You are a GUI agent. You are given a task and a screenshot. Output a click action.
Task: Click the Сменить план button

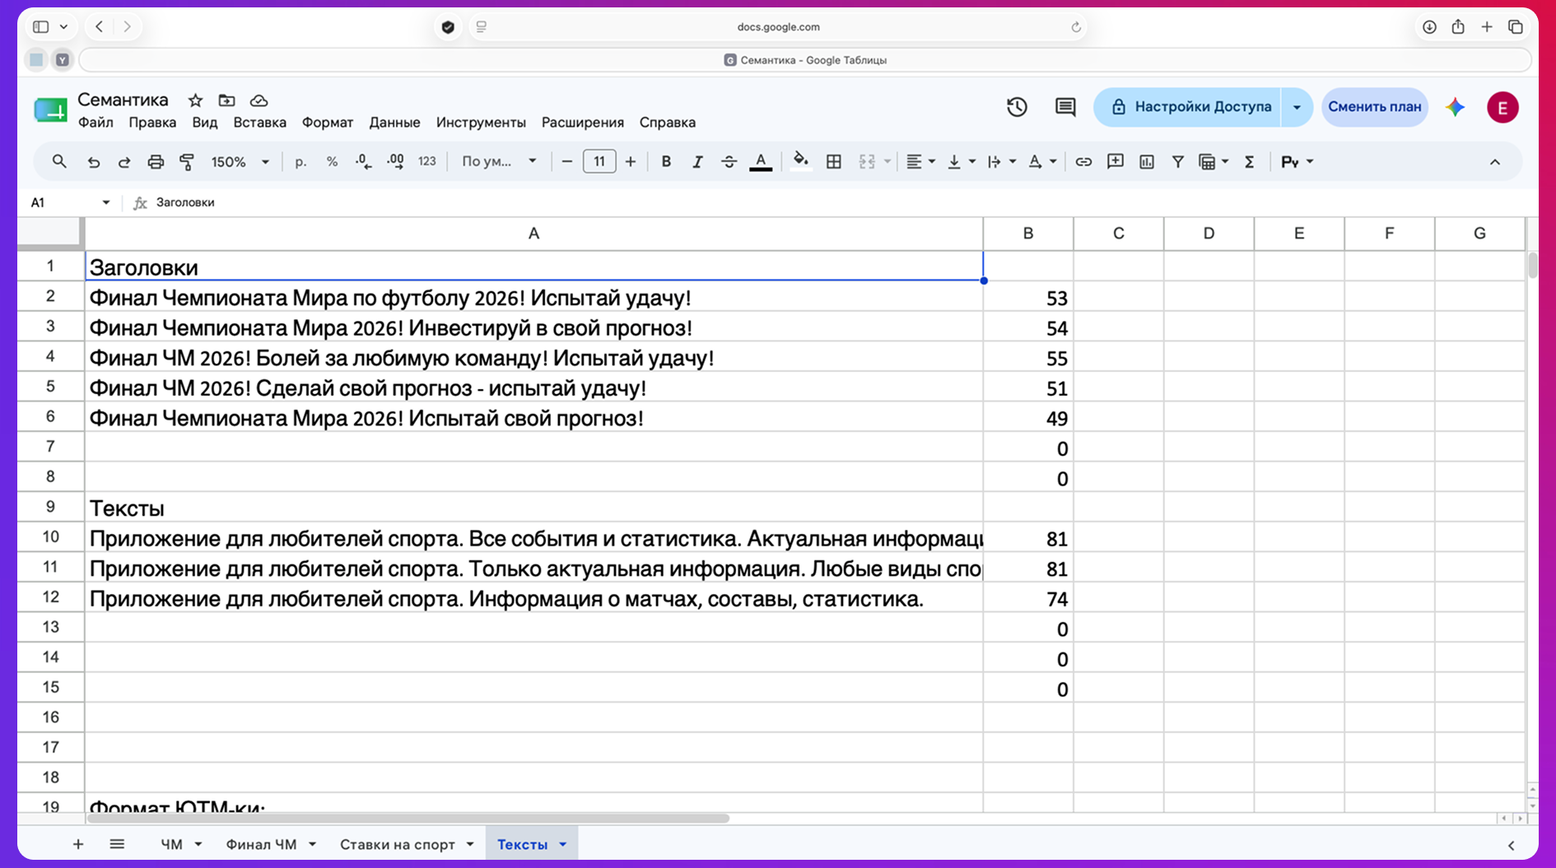(1374, 107)
